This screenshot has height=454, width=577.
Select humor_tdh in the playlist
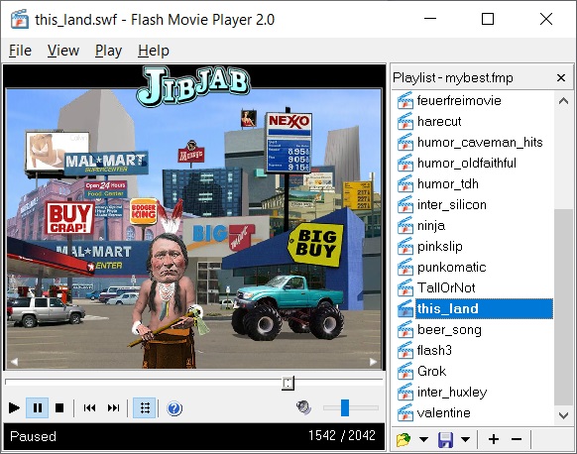448,184
